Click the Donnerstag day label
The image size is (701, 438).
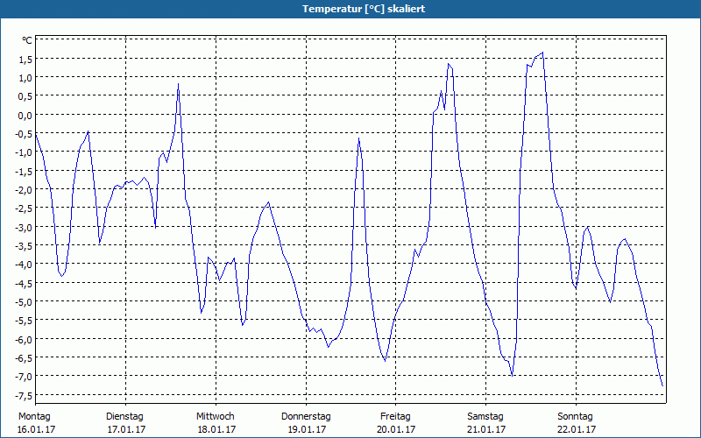[306, 417]
